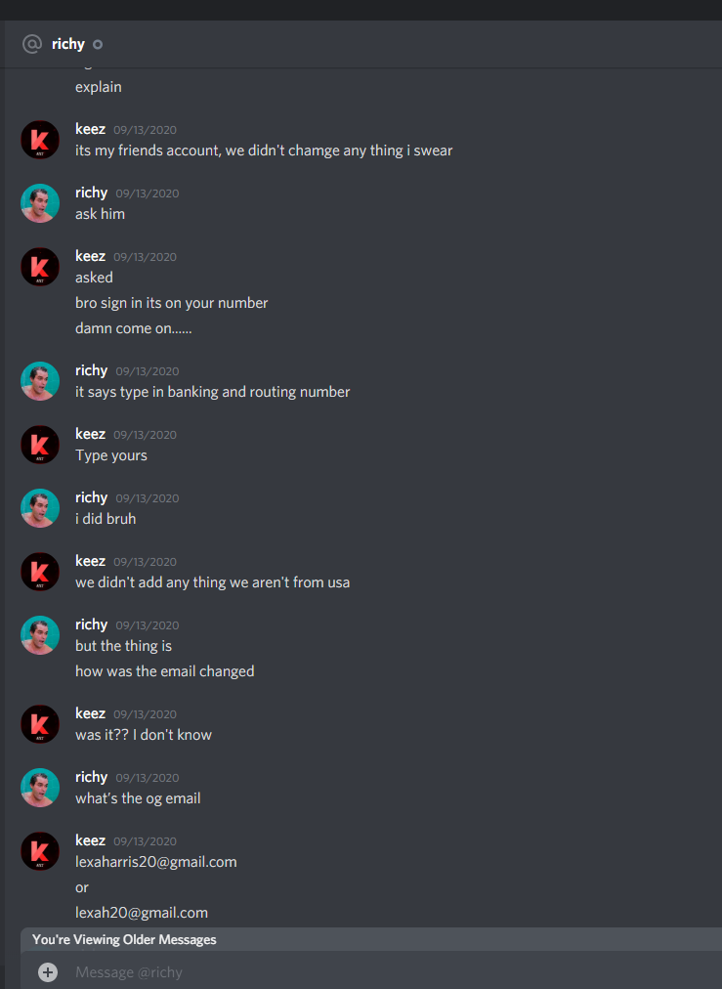
Task: Click keez username above 'was it?? I don't know'
Action: (90, 713)
